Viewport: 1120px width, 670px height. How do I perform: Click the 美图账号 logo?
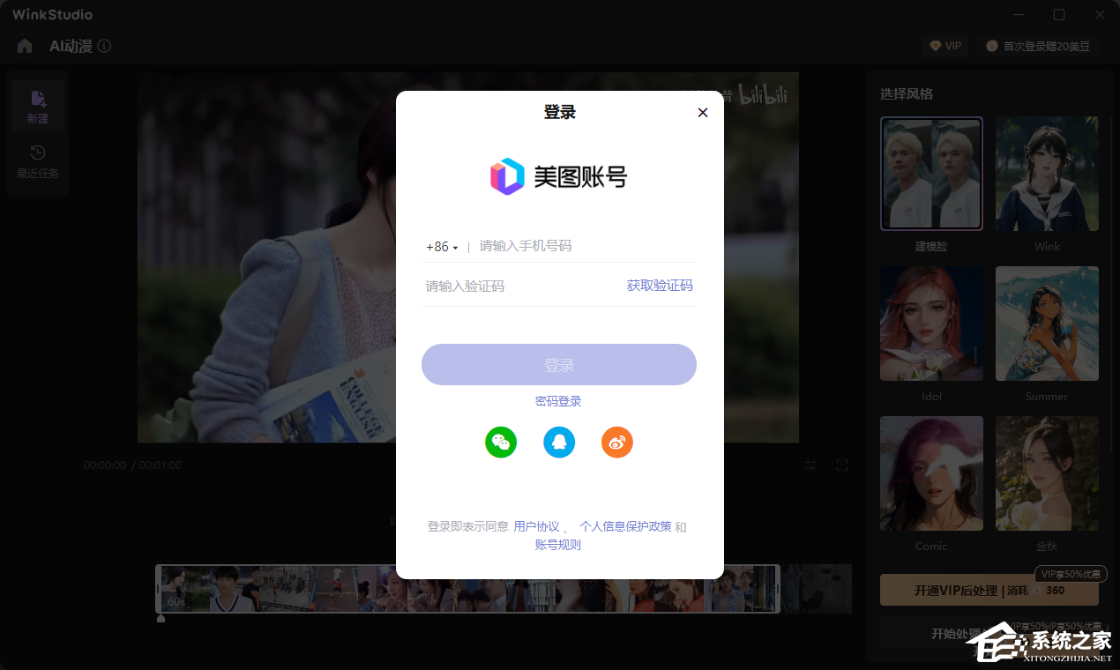click(559, 176)
